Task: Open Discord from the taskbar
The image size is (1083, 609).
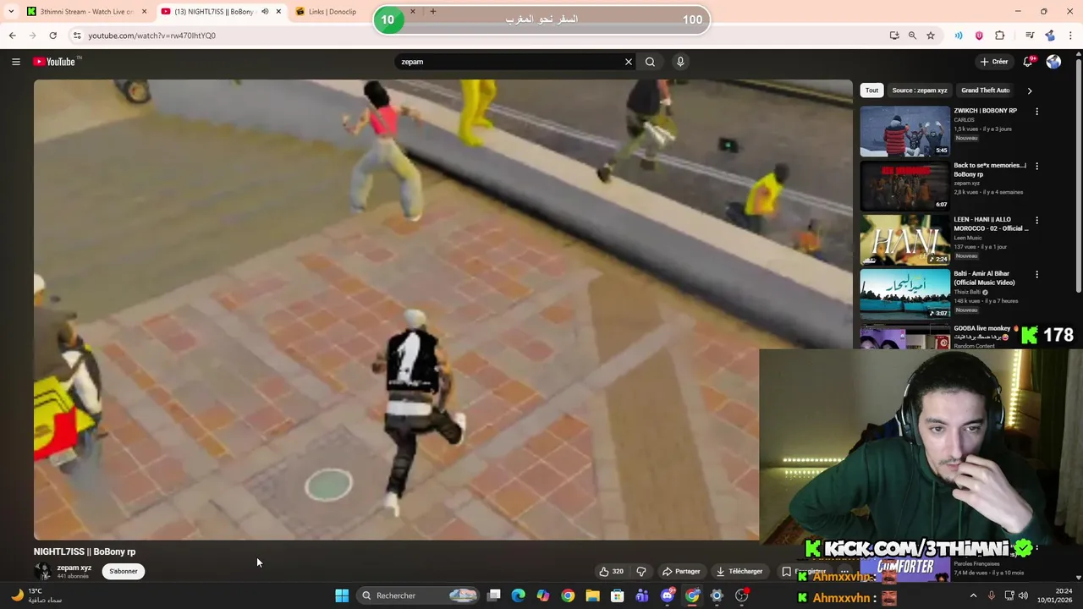Action: coord(668,595)
